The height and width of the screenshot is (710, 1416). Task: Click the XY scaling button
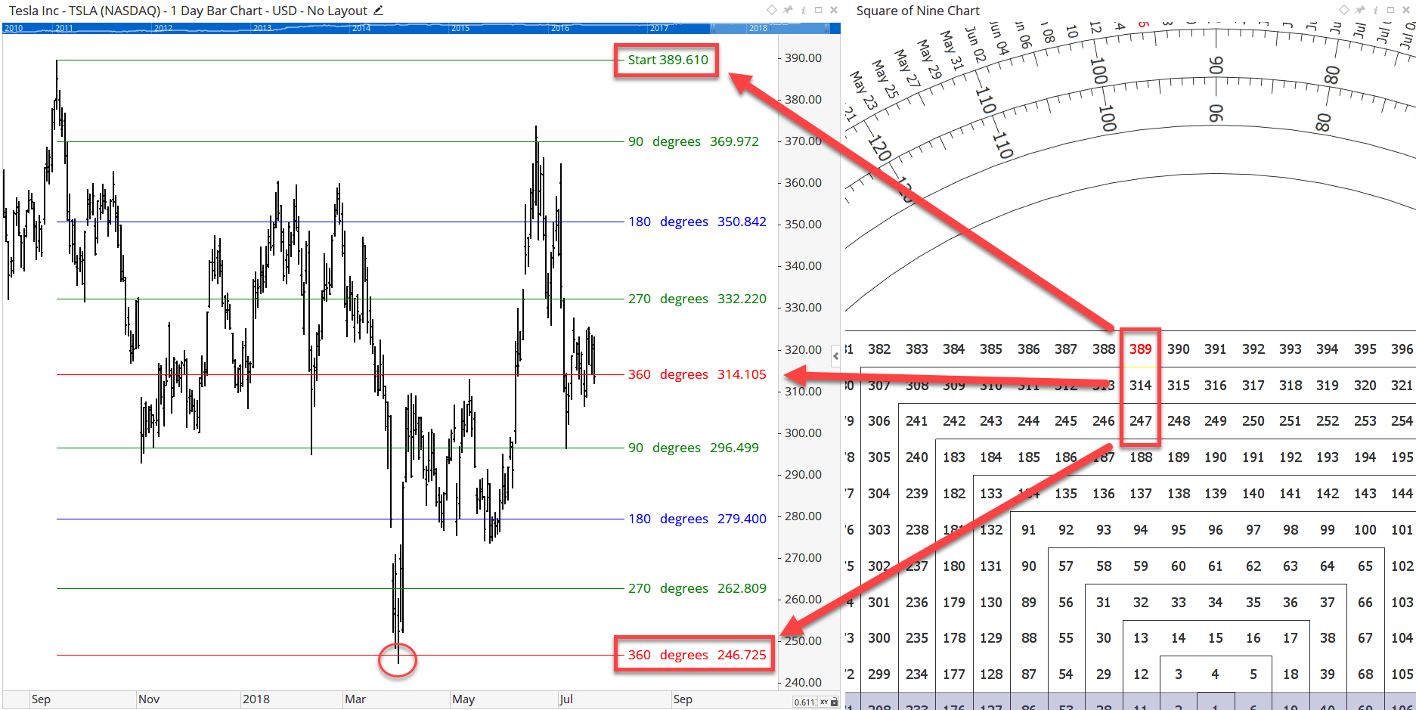tap(824, 702)
